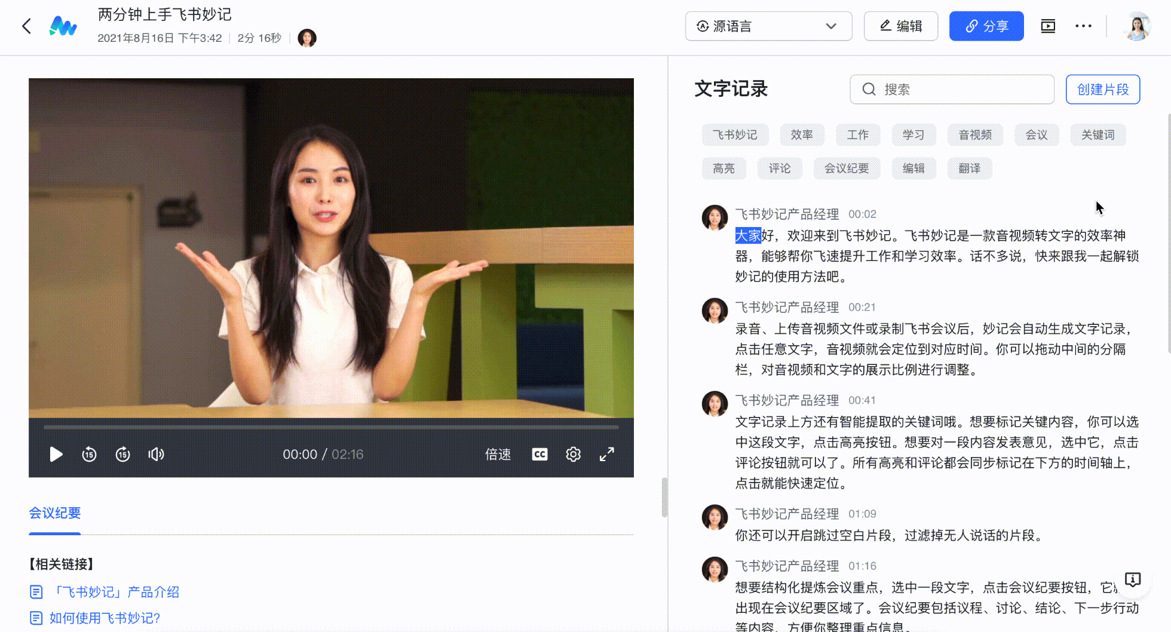Open video settings gear
Viewport: 1171px width, 632px height.
point(573,455)
